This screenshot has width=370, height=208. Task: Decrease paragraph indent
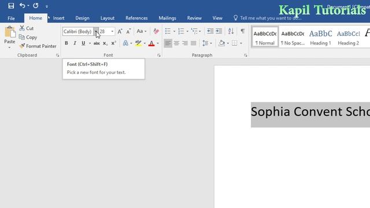210,31
